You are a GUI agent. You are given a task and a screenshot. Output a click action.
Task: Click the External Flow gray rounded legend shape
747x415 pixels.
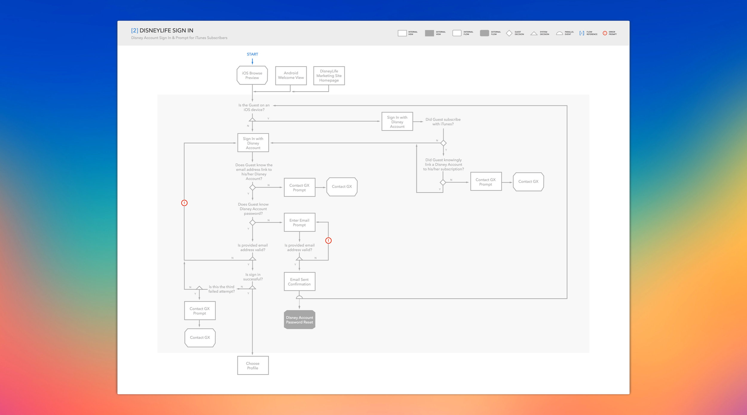[x=484, y=33]
